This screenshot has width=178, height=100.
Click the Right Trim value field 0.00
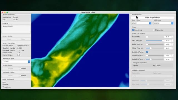coord(168,44)
